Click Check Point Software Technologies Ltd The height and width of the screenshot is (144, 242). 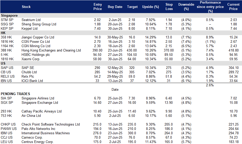click(x=51, y=125)
